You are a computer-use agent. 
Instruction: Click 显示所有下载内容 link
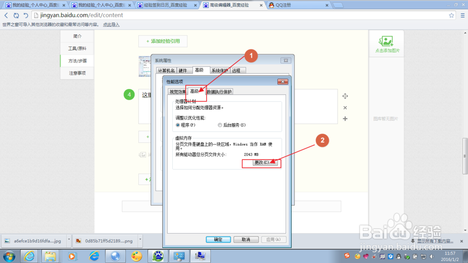(x=435, y=241)
